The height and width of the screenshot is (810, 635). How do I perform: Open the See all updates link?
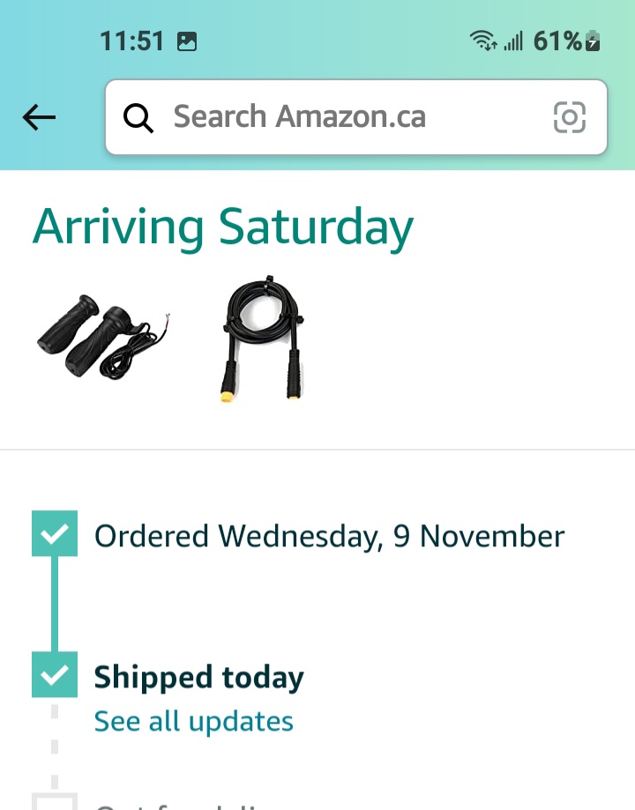[193, 721]
